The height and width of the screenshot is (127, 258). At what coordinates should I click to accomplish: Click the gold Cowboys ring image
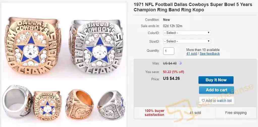click(x=33, y=46)
